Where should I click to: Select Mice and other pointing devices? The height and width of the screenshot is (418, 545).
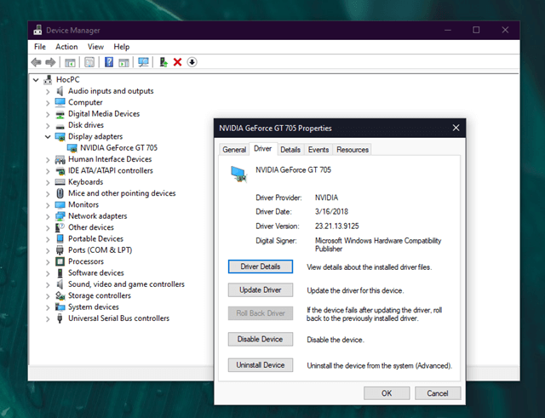coord(122,193)
